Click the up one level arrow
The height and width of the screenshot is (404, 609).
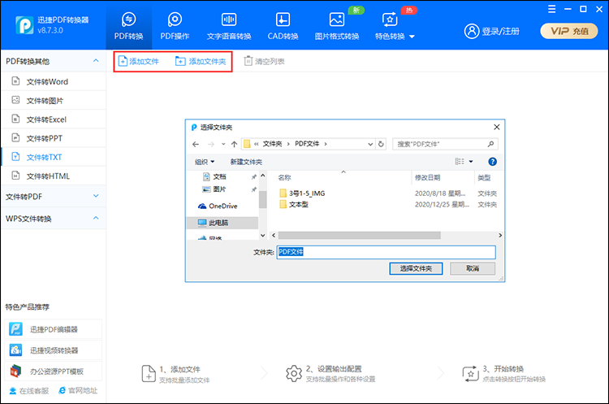click(x=234, y=144)
